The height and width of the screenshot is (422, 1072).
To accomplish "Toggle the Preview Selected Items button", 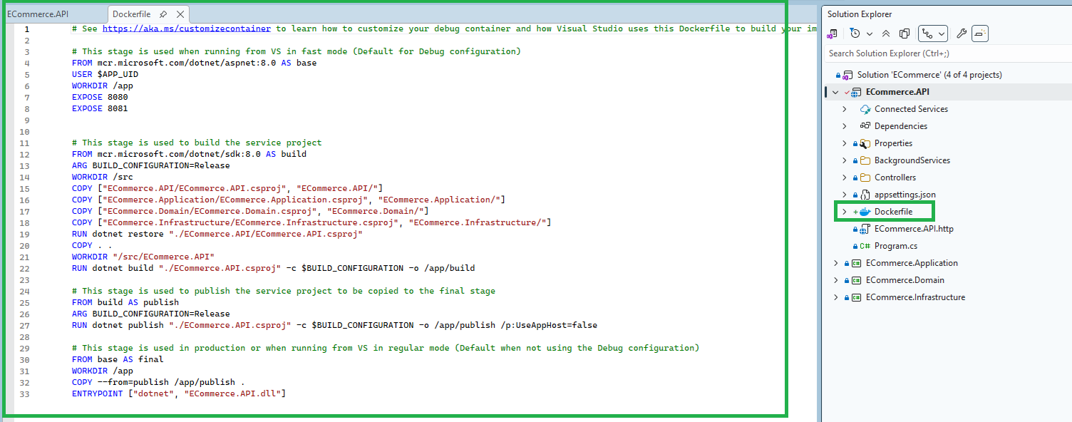I will [x=980, y=34].
